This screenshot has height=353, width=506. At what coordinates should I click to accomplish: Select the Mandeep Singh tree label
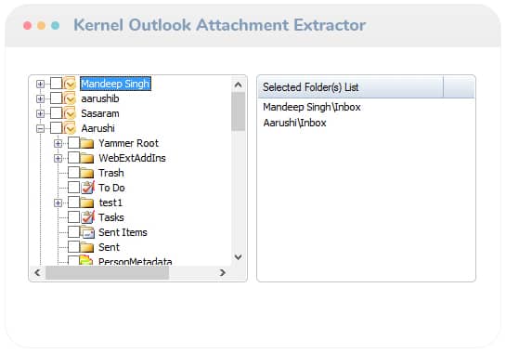115,84
